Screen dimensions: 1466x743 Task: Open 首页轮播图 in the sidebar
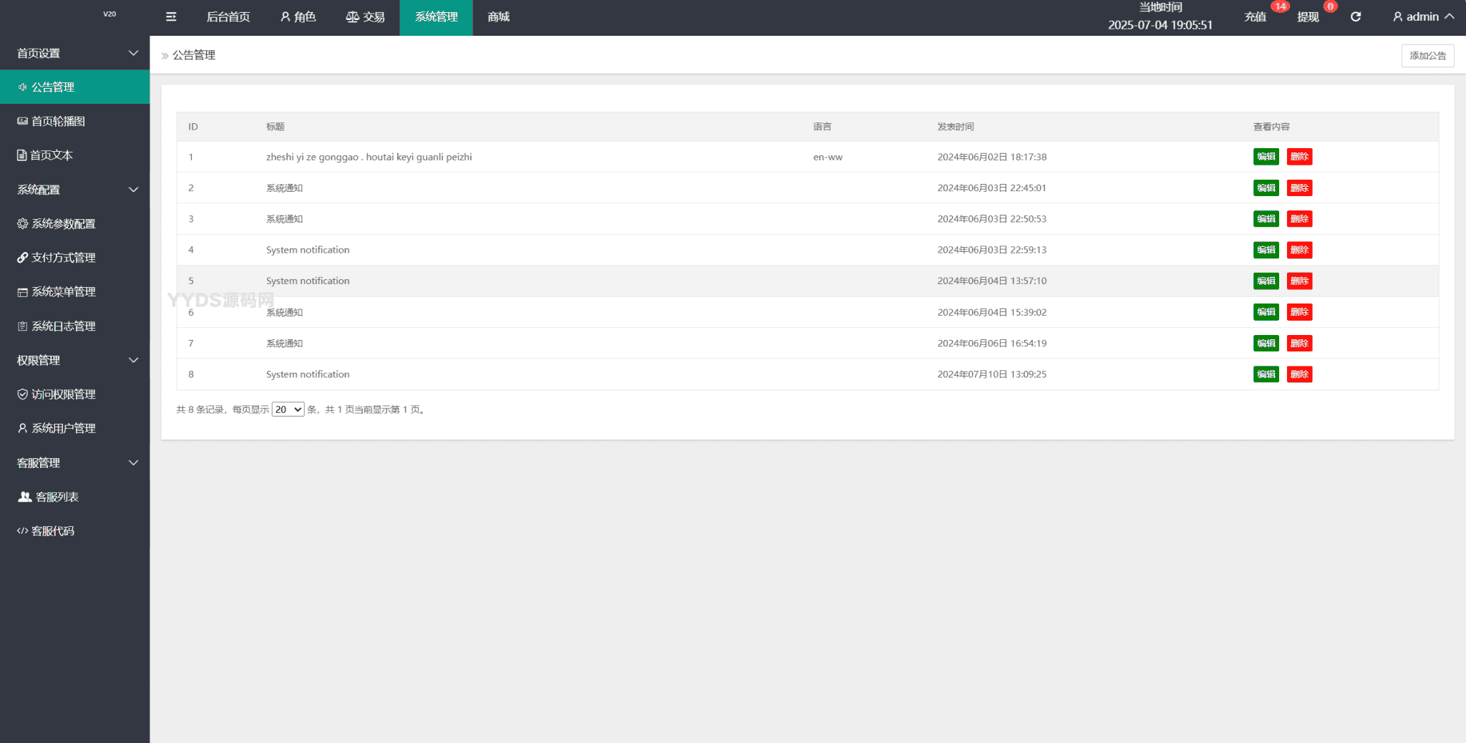coord(58,122)
